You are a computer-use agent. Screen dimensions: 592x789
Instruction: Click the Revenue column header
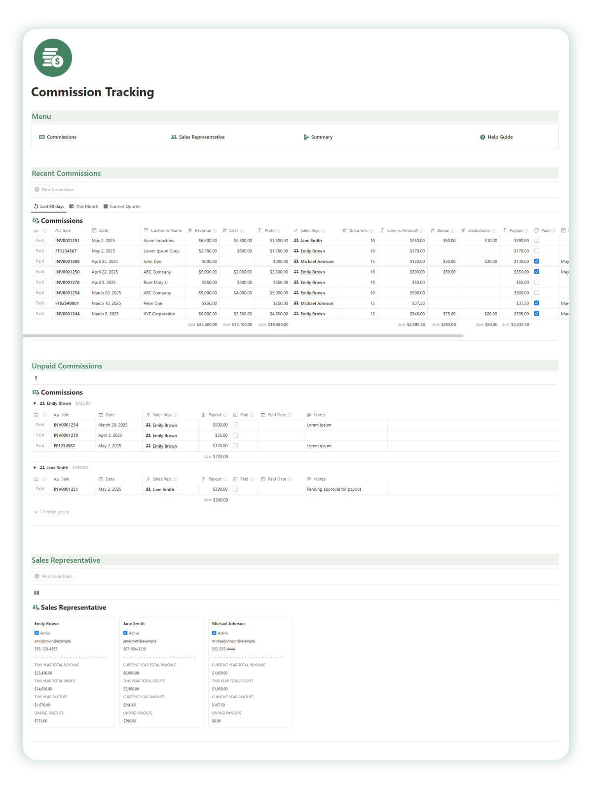tap(202, 230)
